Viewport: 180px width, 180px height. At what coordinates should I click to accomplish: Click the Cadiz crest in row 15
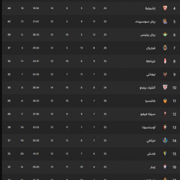point(165,153)
